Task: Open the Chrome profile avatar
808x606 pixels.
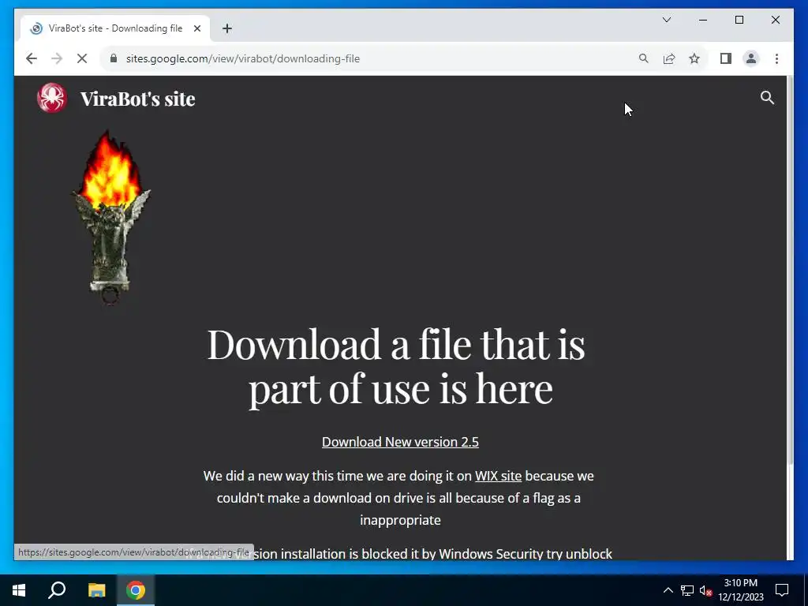Action: 751,58
